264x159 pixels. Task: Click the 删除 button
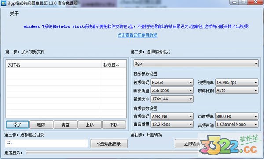pyautogui.click(x=41, y=125)
